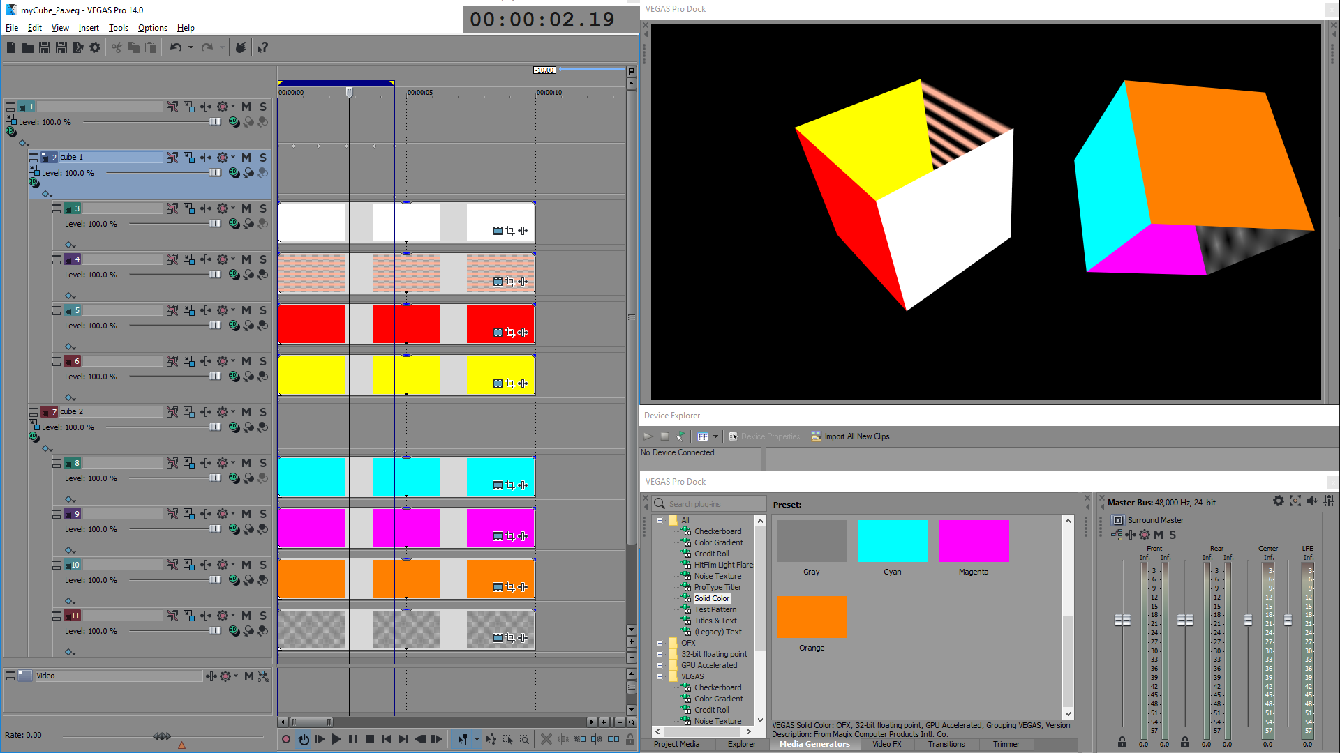Open the Project Properties gear icon
The image size is (1340, 753).
coord(95,47)
